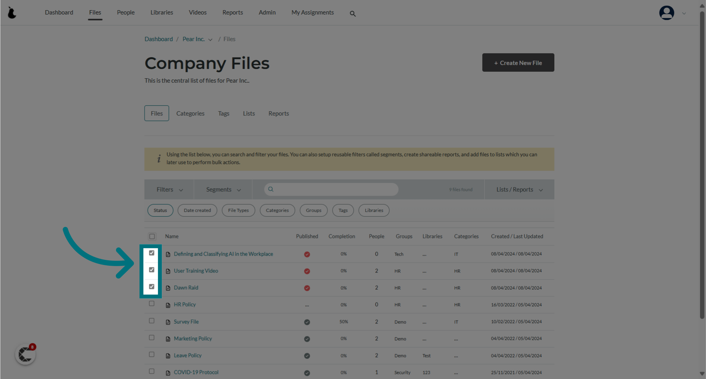The width and height of the screenshot is (706, 379).
Task: Check the Marketing Policy row checkbox
Action: pyautogui.click(x=152, y=337)
